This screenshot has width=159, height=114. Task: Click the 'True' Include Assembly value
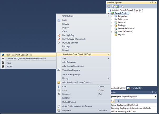click(x=133, y=111)
